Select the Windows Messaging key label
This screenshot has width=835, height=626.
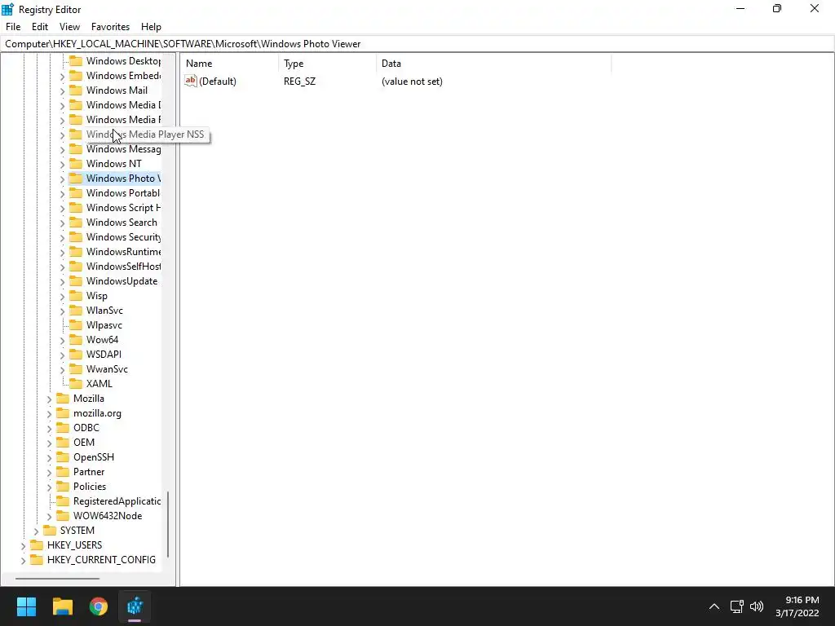[123, 149]
